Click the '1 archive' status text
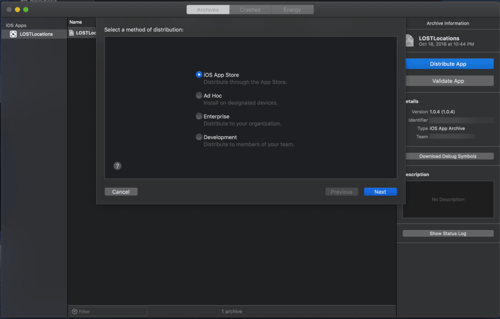The image size is (500, 319). point(232,311)
